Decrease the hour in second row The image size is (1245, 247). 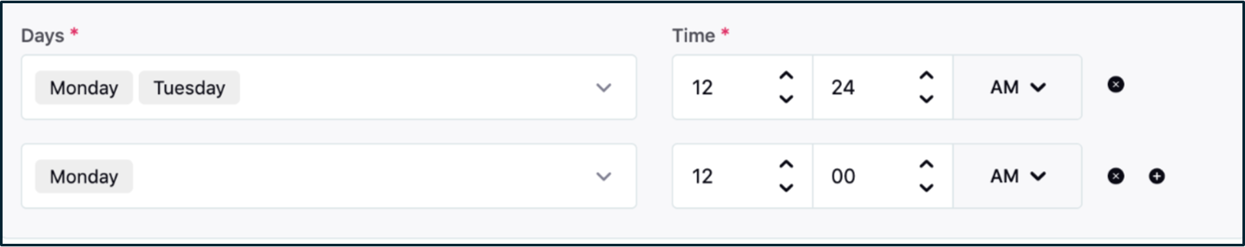[x=786, y=187]
